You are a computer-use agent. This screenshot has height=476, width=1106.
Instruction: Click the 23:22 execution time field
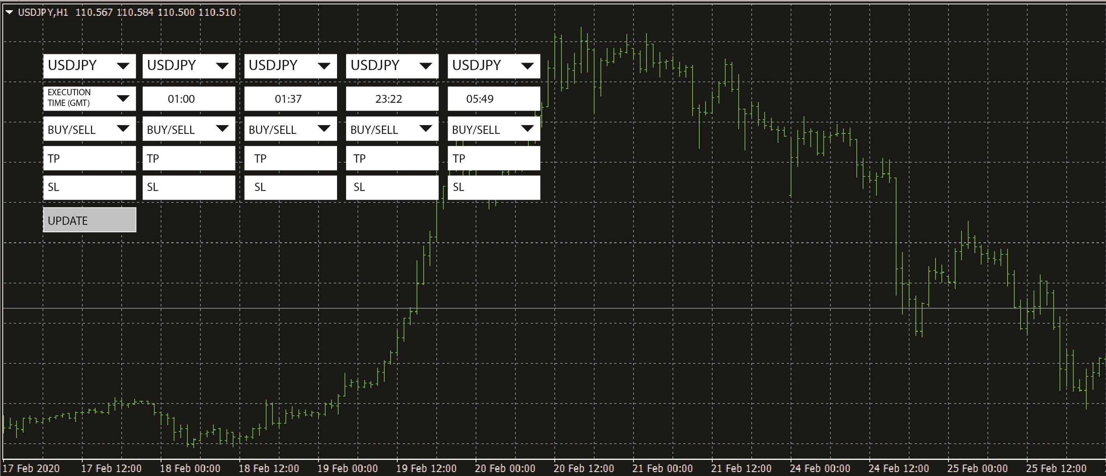393,98
